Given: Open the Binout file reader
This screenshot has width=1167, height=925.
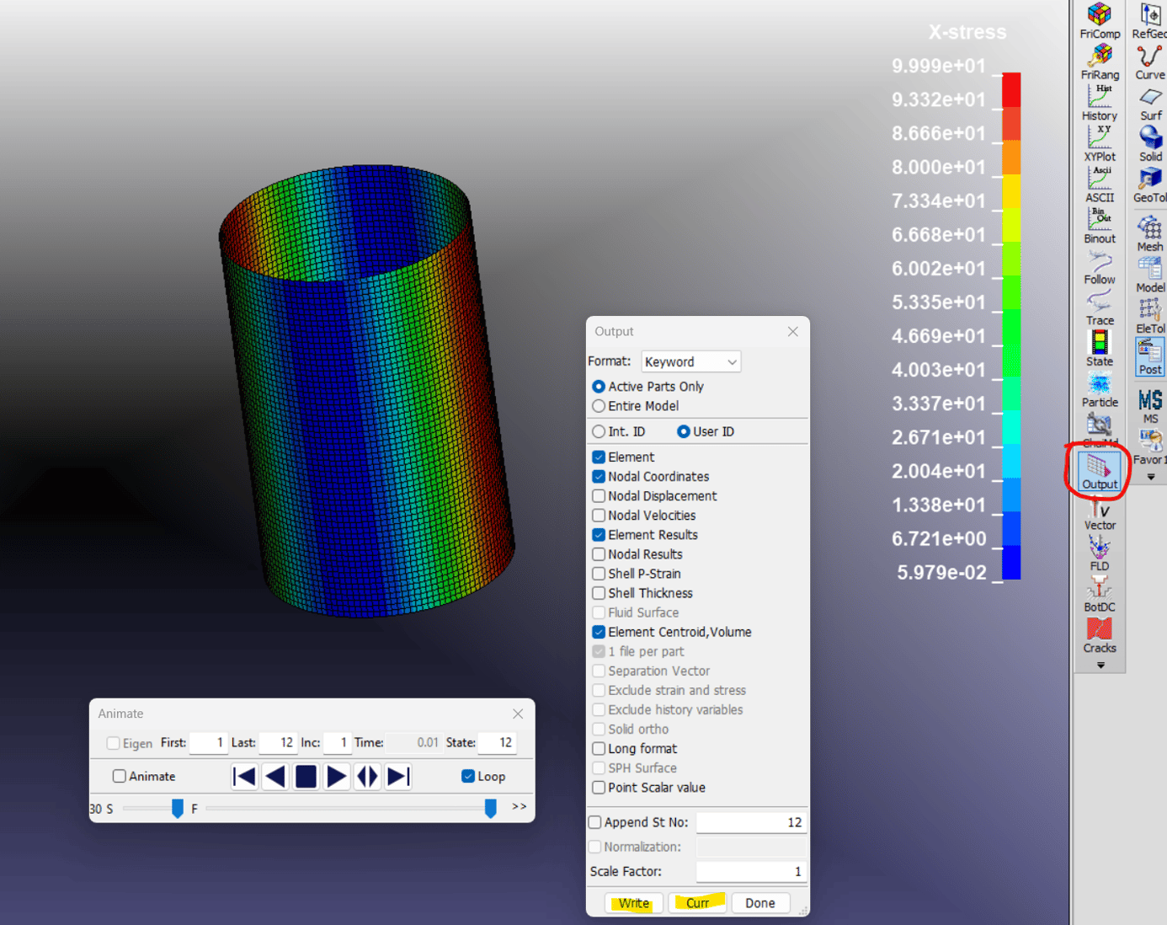Looking at the screenshot, I should 1100,224.
